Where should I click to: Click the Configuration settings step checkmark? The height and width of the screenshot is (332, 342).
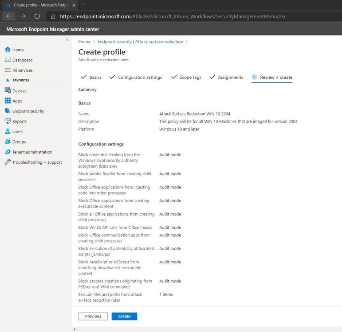(x=112, y=77)
